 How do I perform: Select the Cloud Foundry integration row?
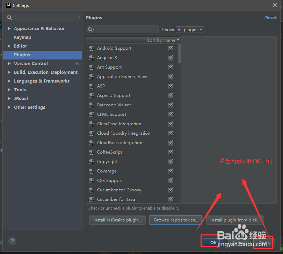(132, 133)
